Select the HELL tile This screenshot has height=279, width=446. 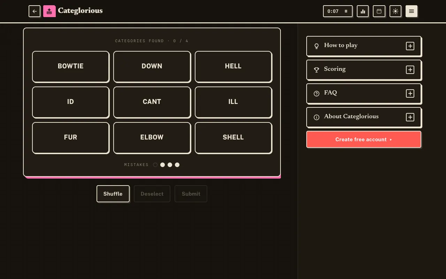click(x=233, y=67)
